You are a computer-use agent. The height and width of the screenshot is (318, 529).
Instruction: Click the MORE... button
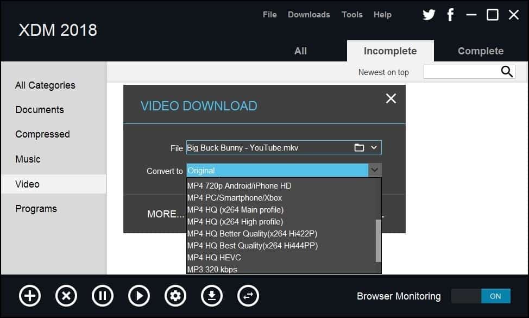point(165,214)
